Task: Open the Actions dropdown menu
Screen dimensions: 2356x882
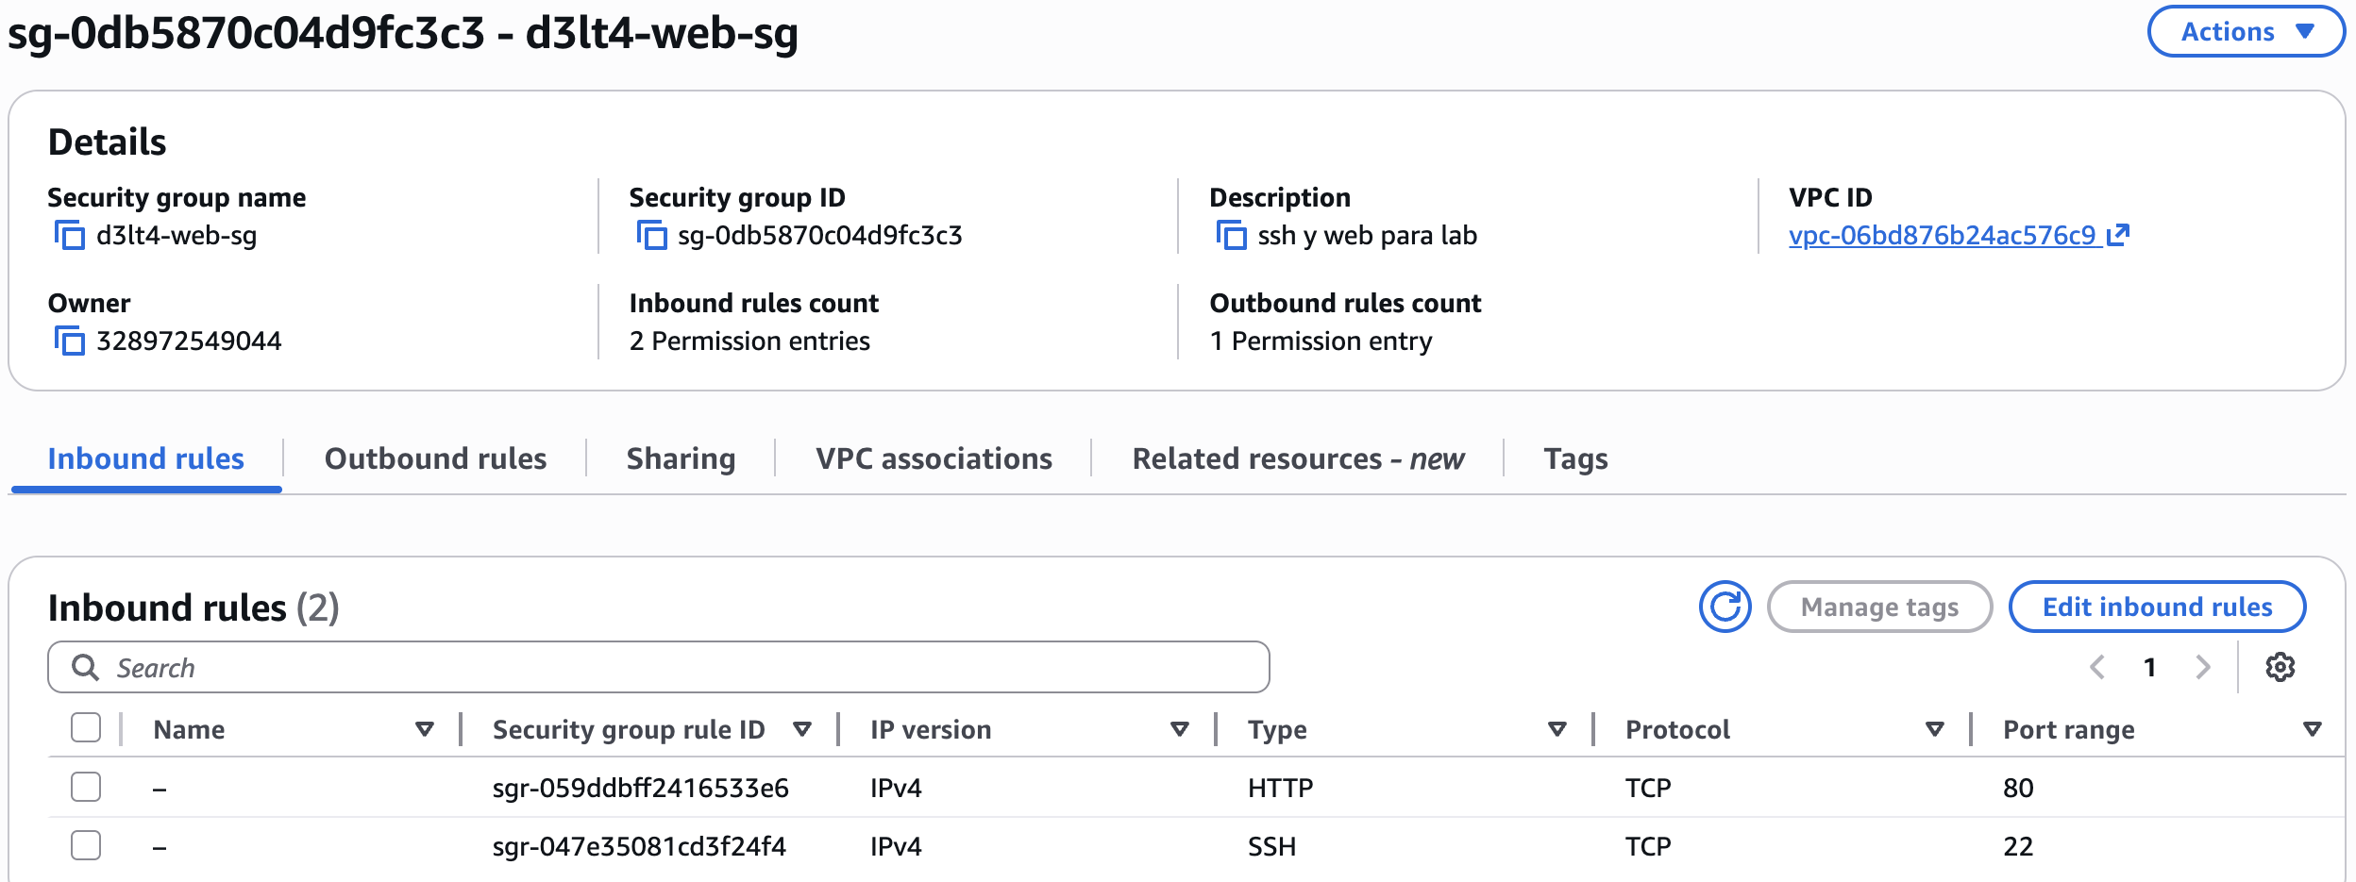Action: (x=2245, y=32)
